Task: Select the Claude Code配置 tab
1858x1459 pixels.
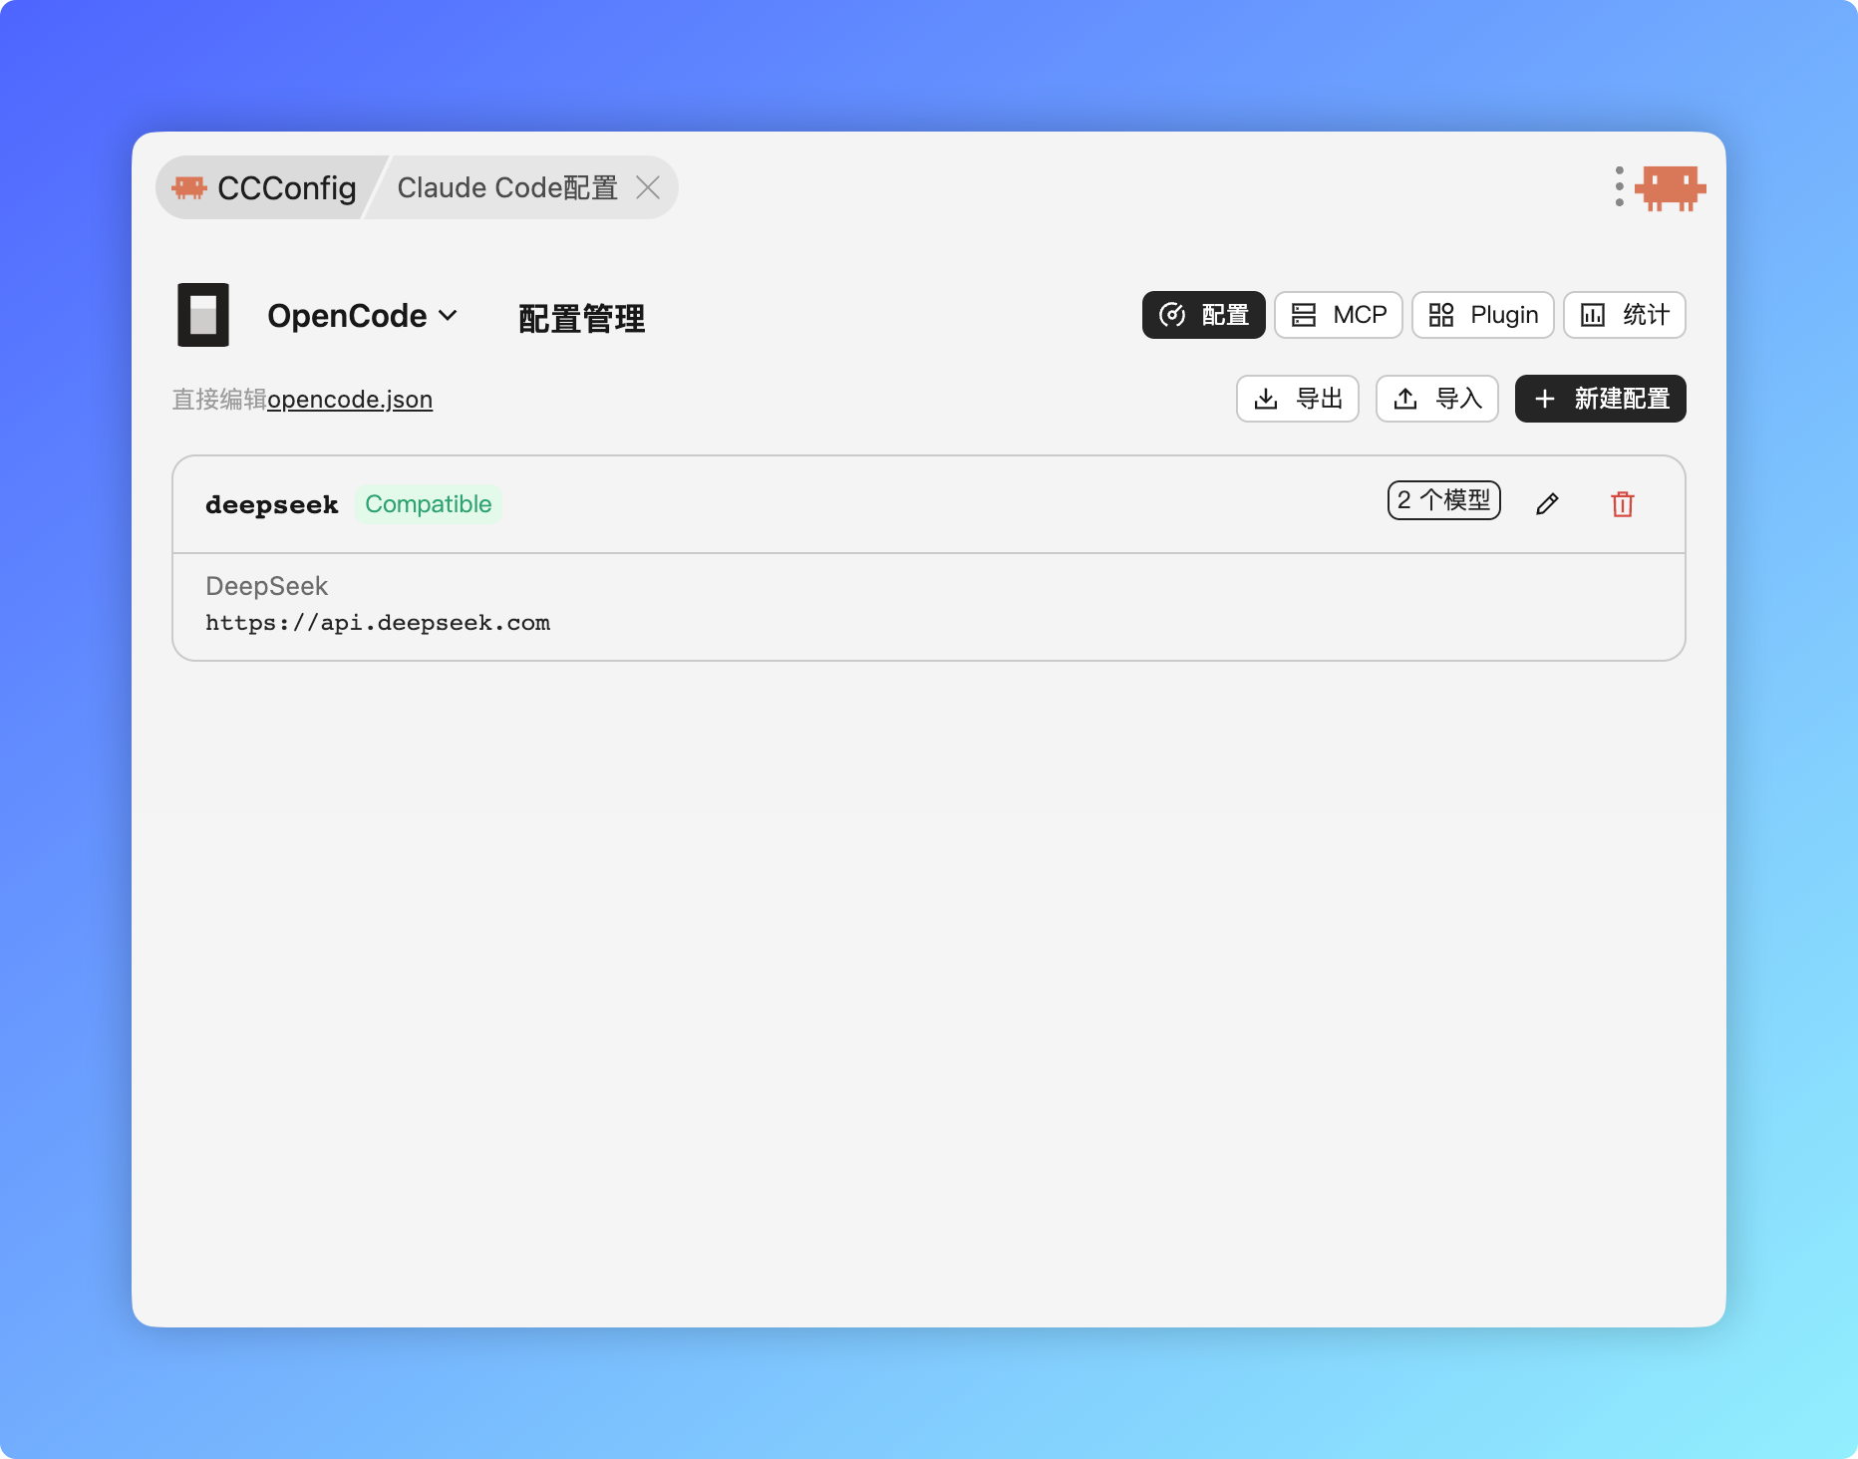Action: pos(507,187)
